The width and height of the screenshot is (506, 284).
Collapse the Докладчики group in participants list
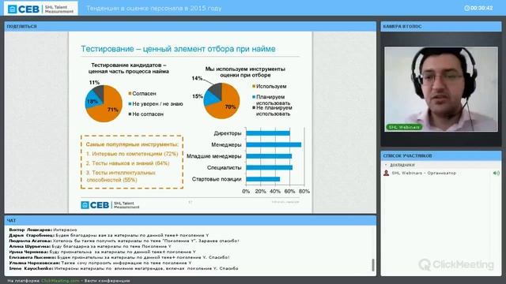[386, 165]
